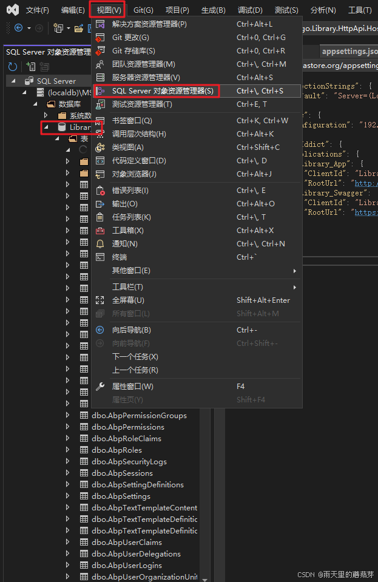
Task: Expand the 工具栏(T) submenu arrow
Action: [295, 287]
